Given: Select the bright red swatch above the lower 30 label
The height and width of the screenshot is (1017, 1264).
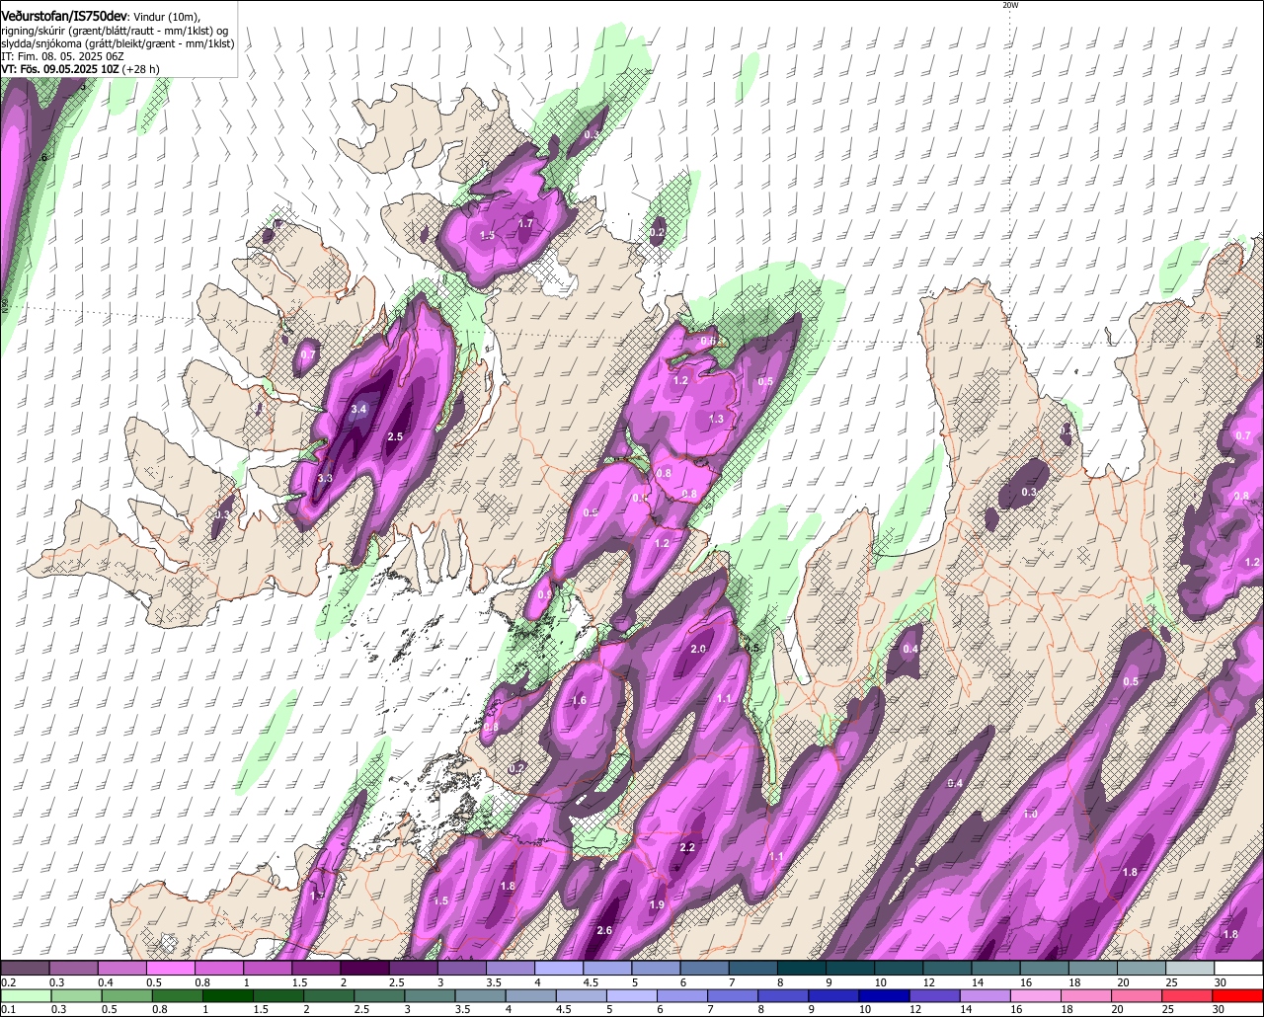Looking at the screenshot, I should [x=1239, y=996].
